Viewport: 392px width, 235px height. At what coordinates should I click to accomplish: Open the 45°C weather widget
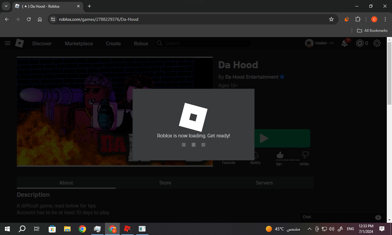coord(283,229)
